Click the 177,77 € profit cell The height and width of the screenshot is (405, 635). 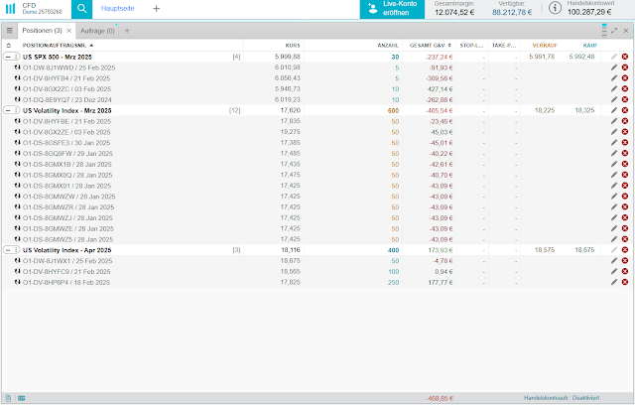pos(441,282)
